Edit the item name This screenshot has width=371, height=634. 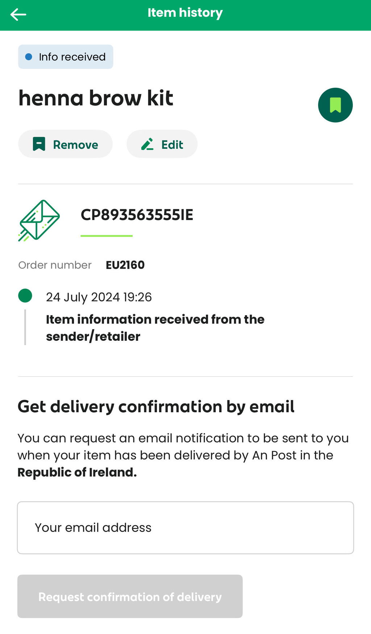[x=162, y=144]
